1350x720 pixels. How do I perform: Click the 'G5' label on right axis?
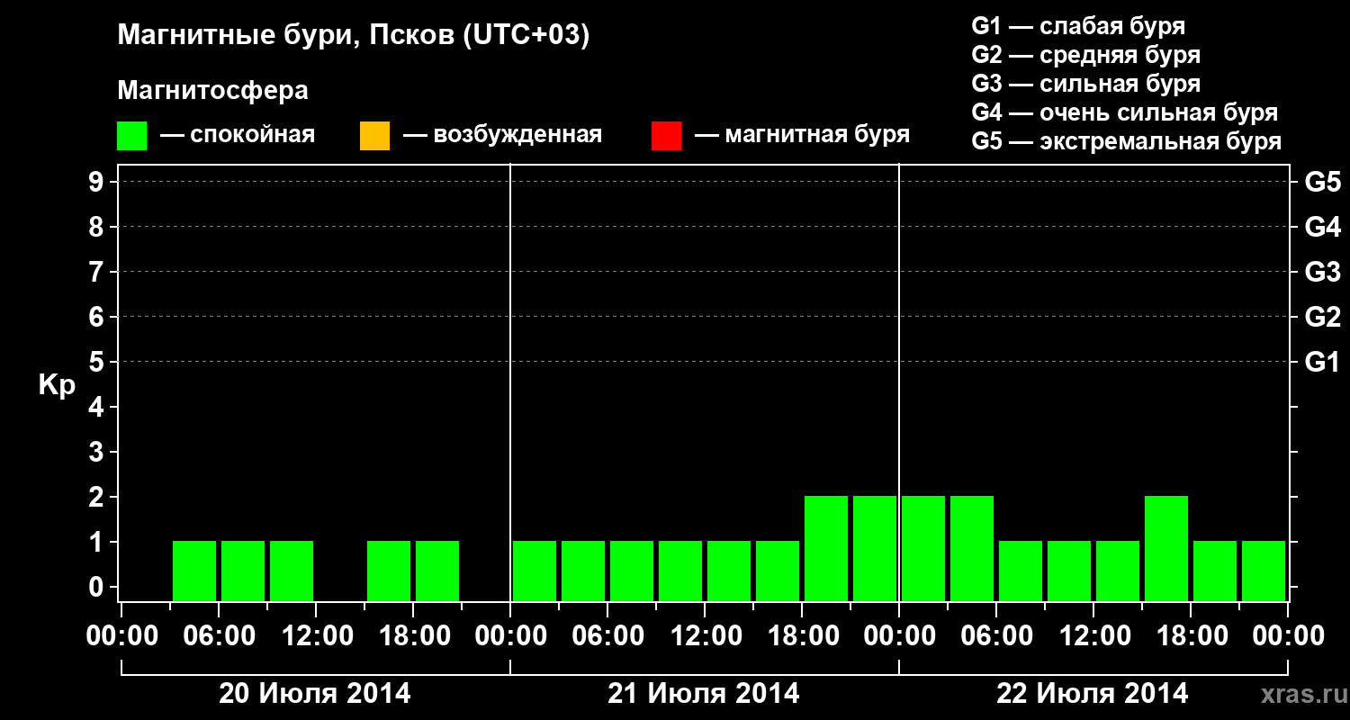tap(1323, 182)
